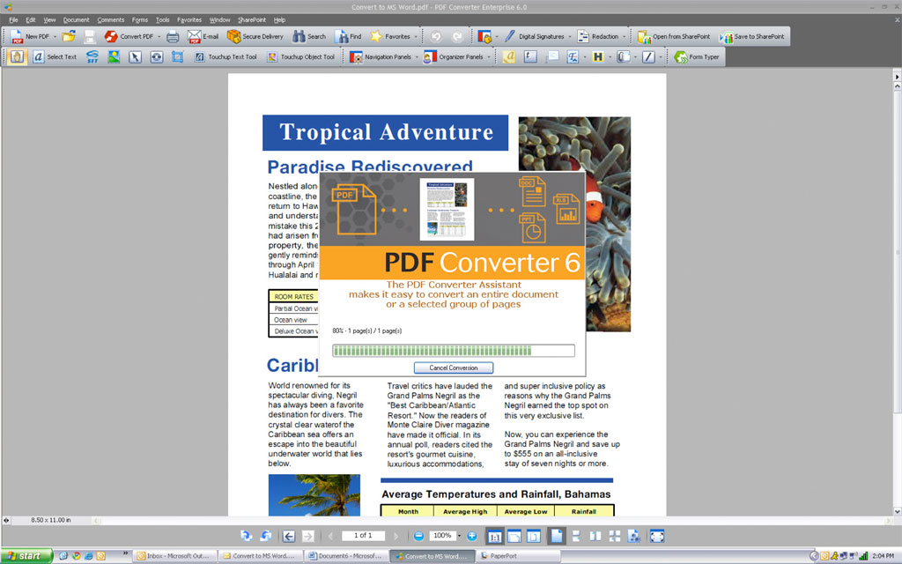Open the Search binoculars tool
Viewport: 902px width, 564px height.
(x=308, y=36)
